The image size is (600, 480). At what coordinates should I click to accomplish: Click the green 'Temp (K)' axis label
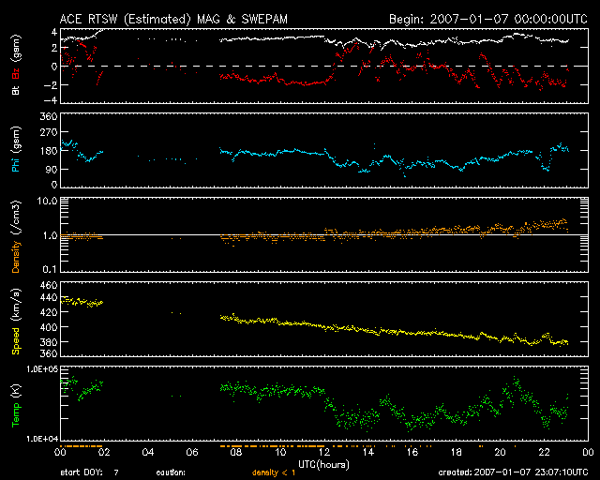16,406
